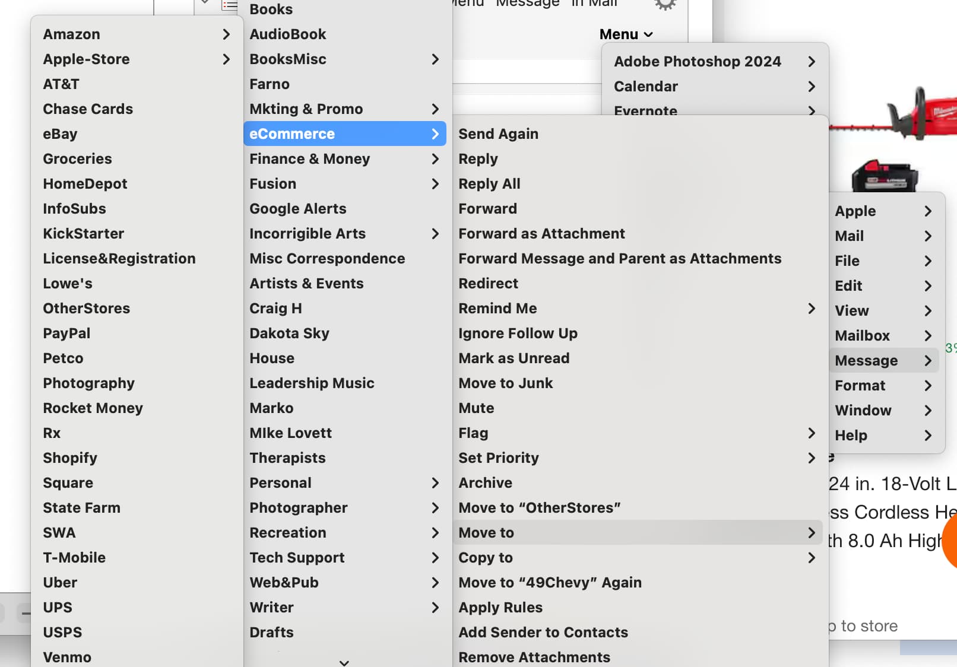Open the Format menu entry
This screenshot has height=667, width=957.
(x=884, y=386)
